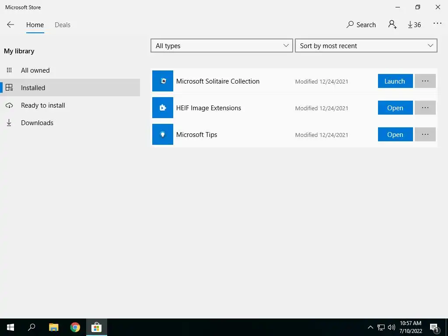Click the Modified date of Microsoft Tips
Screen dimensions: 448x336
(322, 135)
